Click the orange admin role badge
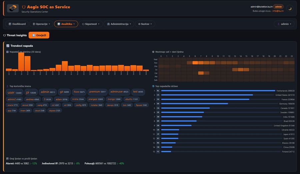300x174 pixels. click(x=278, y=7)
